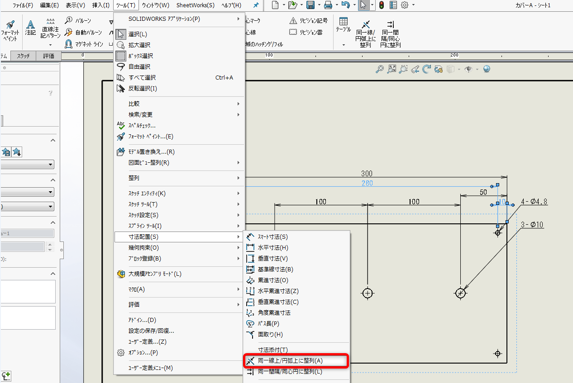The height and width of the screenshot is (383, 573).
Task: Click the Format Painter (フォーマットペイント) ribbon icon
Action: [x=10, y=30]
